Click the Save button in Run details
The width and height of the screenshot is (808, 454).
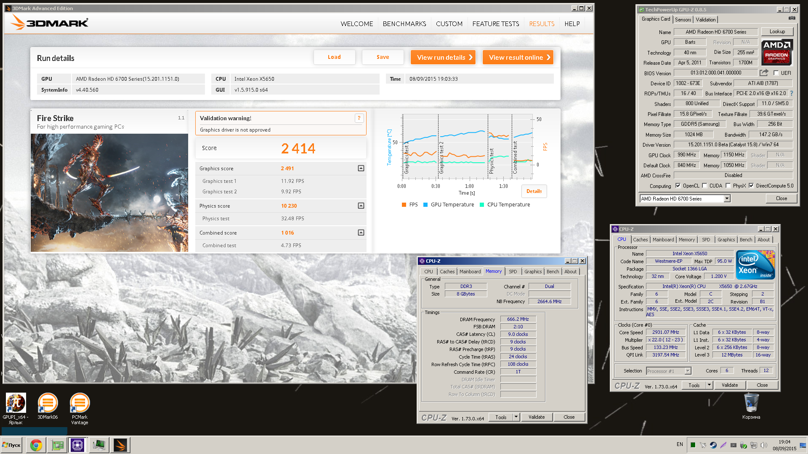coord(383,57)
